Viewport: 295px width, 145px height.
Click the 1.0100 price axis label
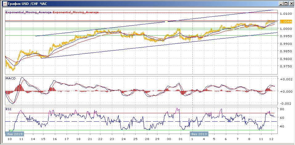click(x=285, y=14)
